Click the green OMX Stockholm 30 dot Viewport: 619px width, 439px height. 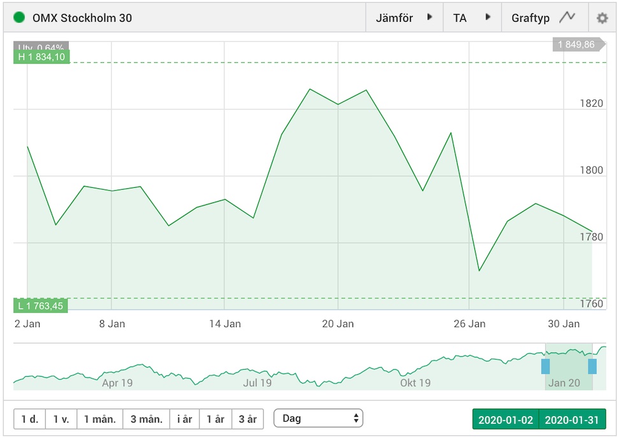(x=19, y=17)
